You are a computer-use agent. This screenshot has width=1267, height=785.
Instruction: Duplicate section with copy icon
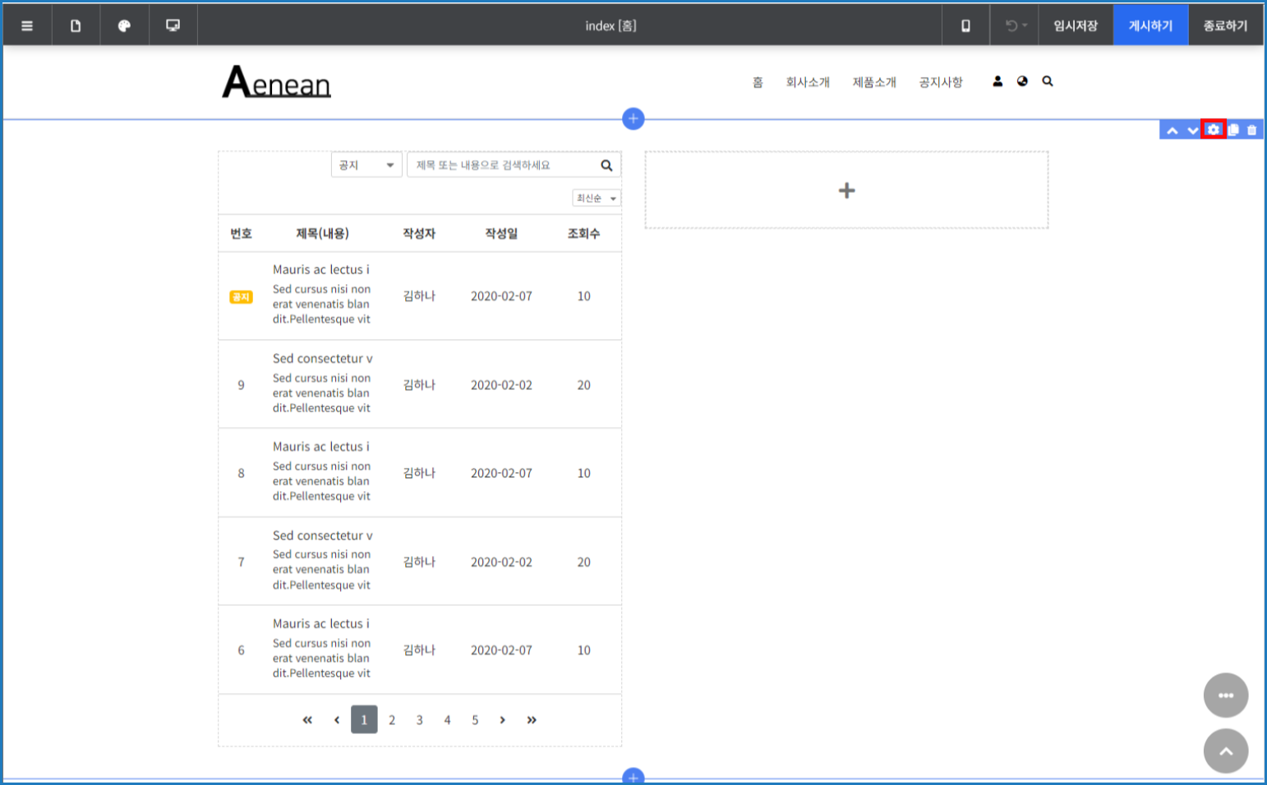pyautogui.click(x=1233, y=130)
